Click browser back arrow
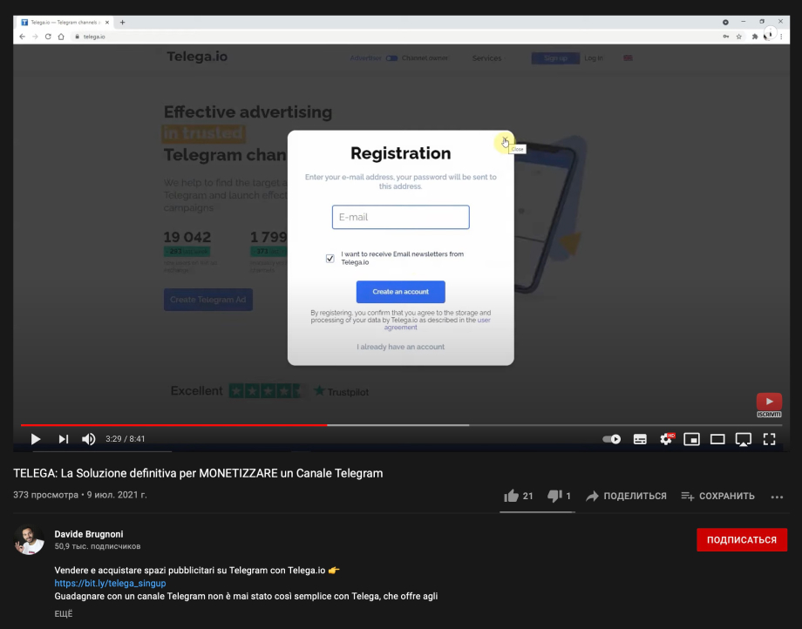The width and height of the screenshot is (802, 629). [x=22, y=37]
